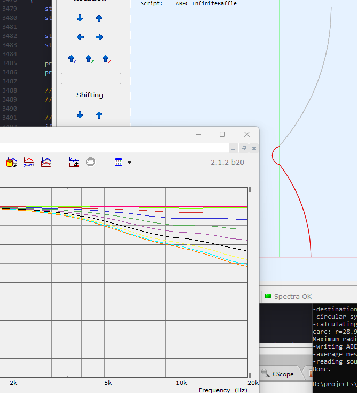Align view to Y axis arrow

tap(89, 59)
